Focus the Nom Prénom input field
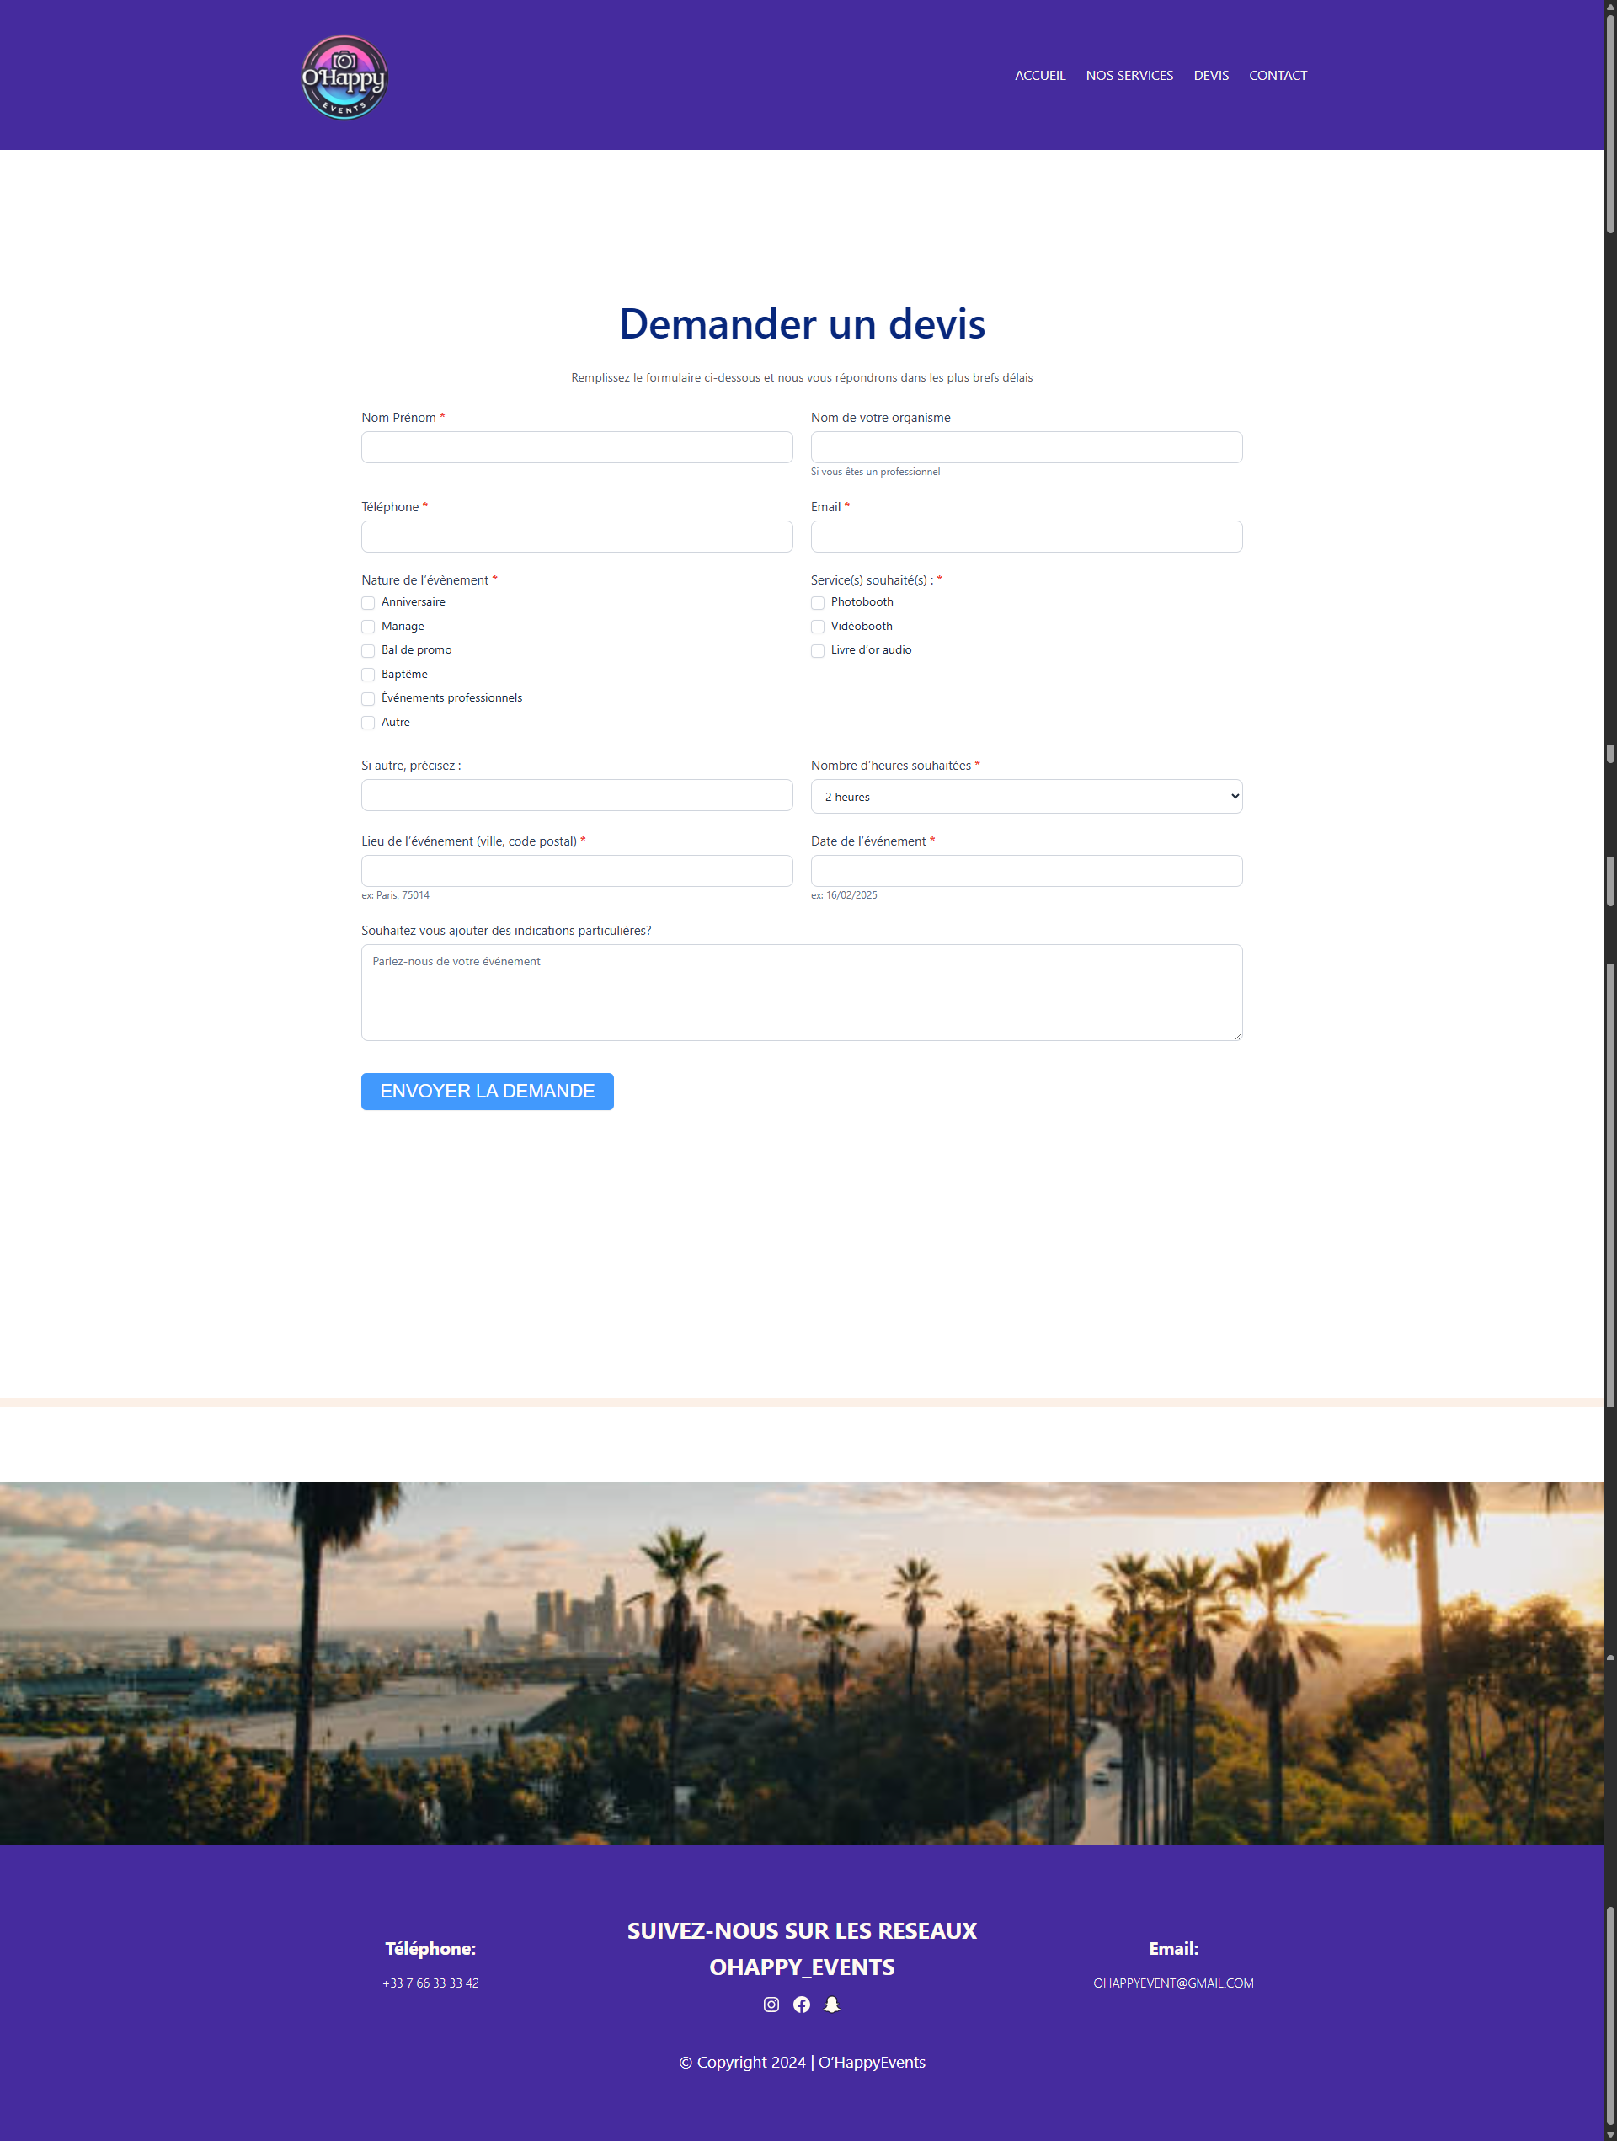The height and width of the screenshot is (2141, 1617). [x=577, y=447]
